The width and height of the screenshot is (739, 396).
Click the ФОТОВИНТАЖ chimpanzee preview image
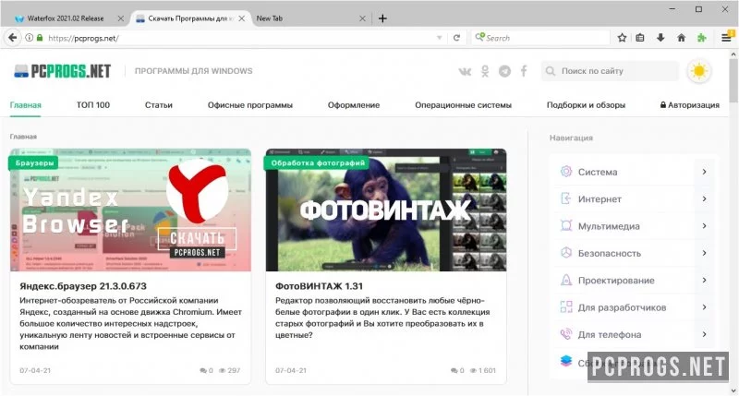click(386, 210)
